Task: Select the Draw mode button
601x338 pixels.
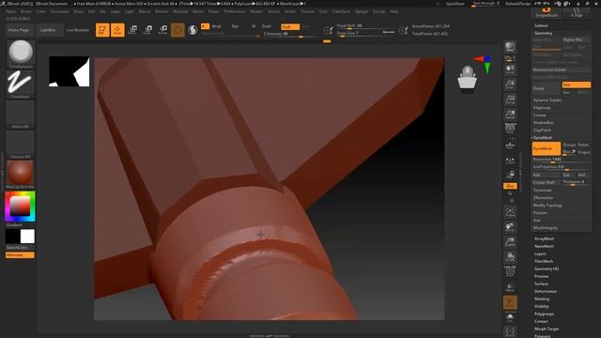Action: [x=117, y=30]
